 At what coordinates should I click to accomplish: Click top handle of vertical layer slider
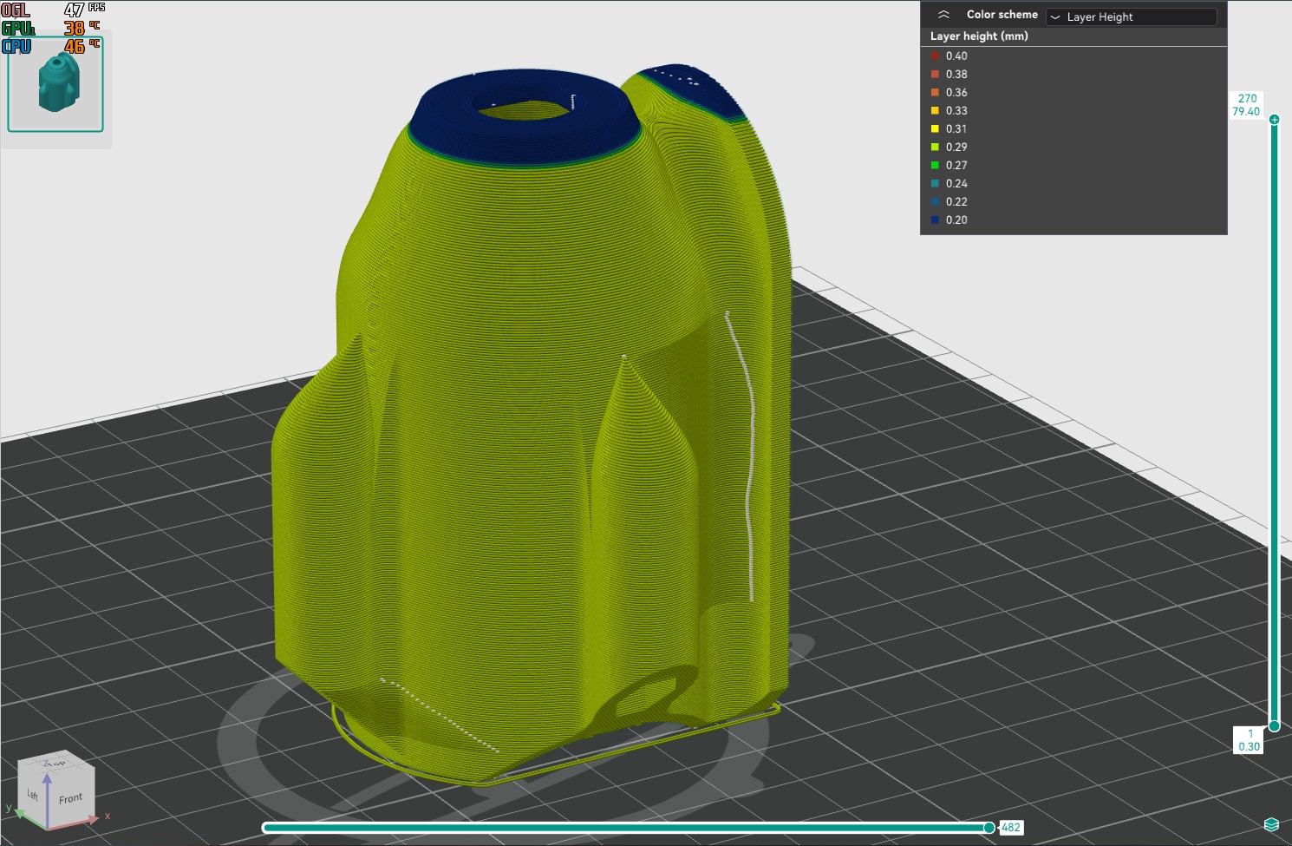pyautogui.click(x=1274, y=120)
